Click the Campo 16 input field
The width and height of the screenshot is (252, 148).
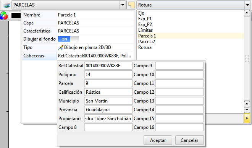(x=179, y=127)
